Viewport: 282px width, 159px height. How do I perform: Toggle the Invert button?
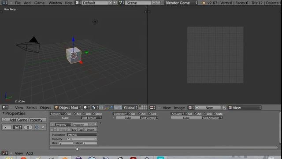91,129
